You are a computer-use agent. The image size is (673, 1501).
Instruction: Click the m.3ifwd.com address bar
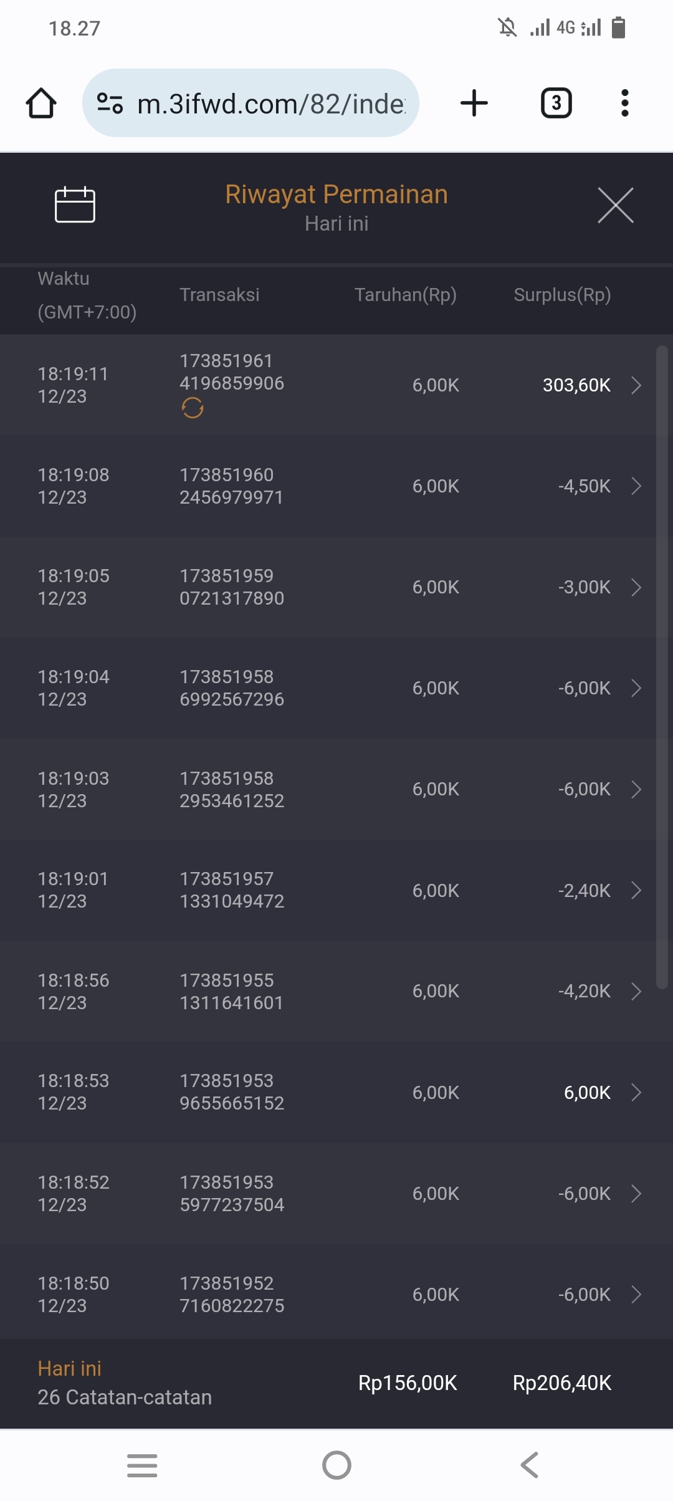[x=271, y=103]
